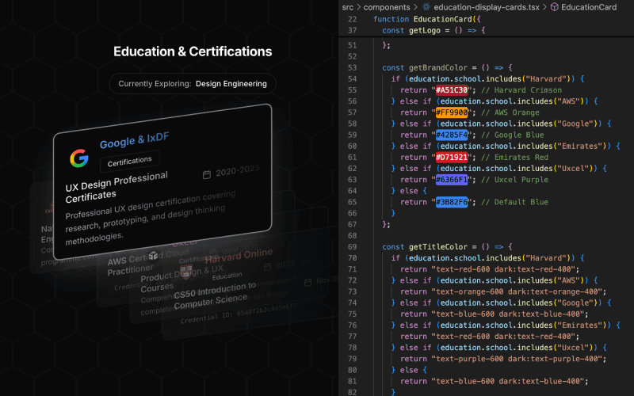634x396 pixels.
Task: Click the cube symbol icon before EducationCard breadcrumb
Action: click(554, 7)
